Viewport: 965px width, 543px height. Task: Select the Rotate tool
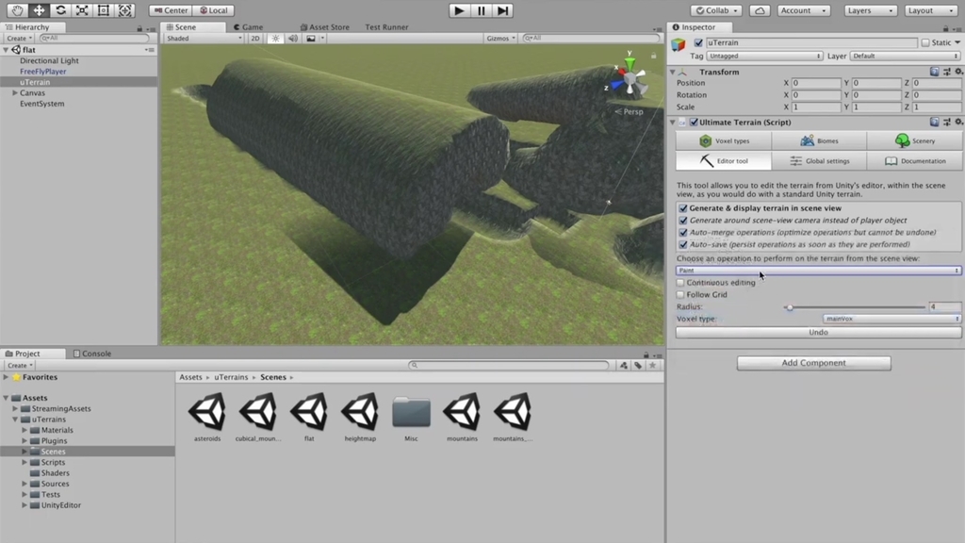59,10
